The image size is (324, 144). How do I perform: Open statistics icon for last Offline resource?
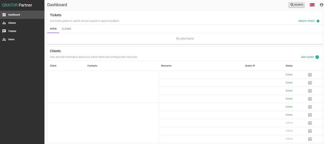tap(310, 139)
